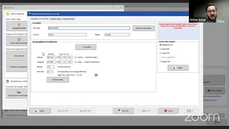229x129 pixels.
Task: Click the Time zone value field
Action: (x=49, y=72)
